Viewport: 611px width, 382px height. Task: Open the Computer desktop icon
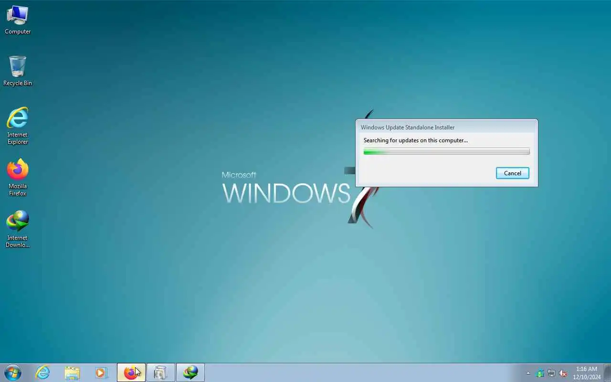tap(18, 21)
